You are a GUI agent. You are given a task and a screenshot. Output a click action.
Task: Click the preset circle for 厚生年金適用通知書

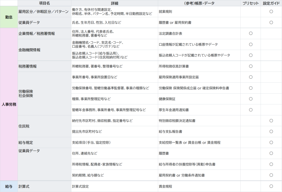[251, 110]
